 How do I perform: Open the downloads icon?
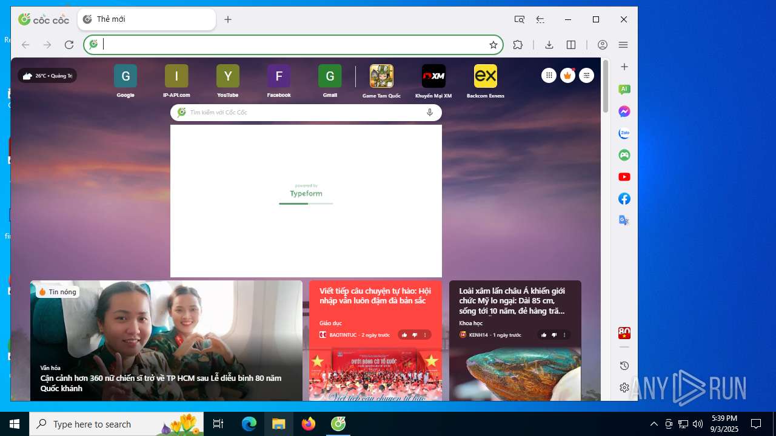pos(549,45)
